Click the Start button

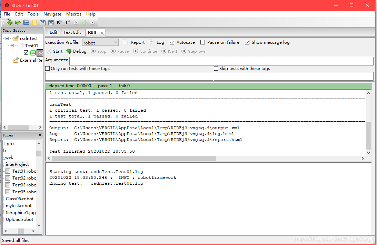pyautogui.click(x=55, y=51)
